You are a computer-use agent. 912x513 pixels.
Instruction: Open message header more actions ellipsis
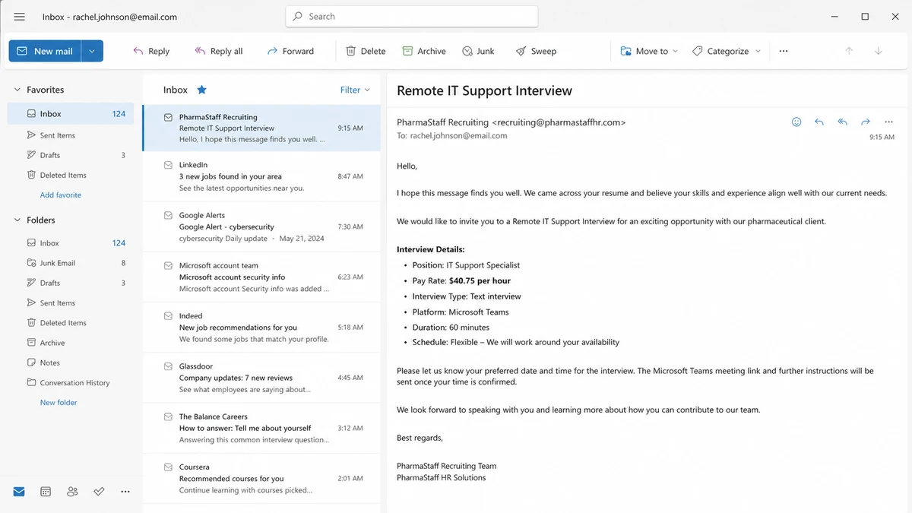pyautogui.click(x=888, y=122)
